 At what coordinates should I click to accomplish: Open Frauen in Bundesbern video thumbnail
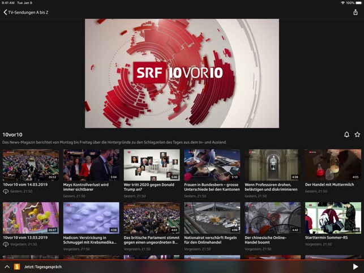click(x=212, y=165)
